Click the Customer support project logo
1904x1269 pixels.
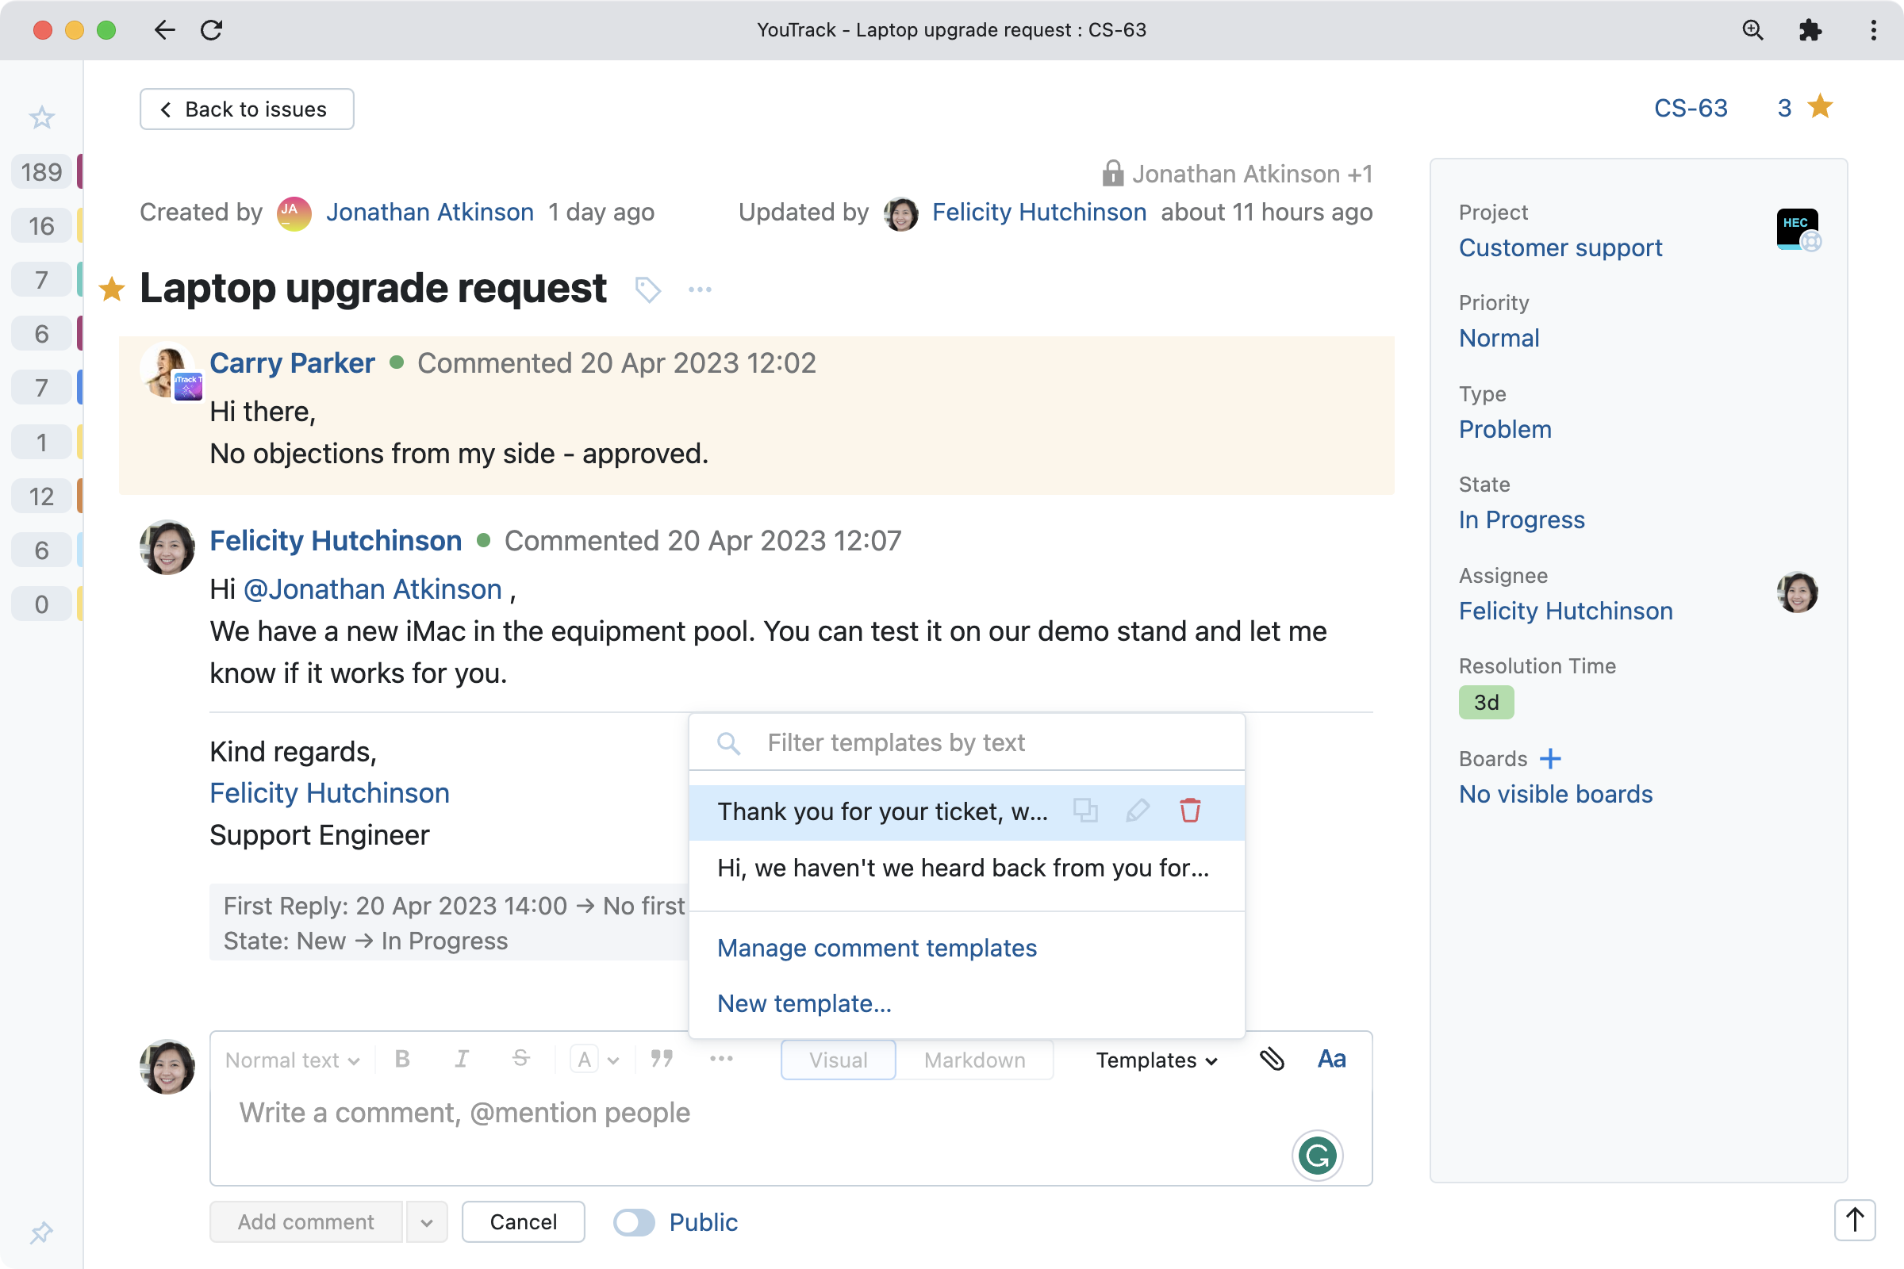click(1798, 230)
